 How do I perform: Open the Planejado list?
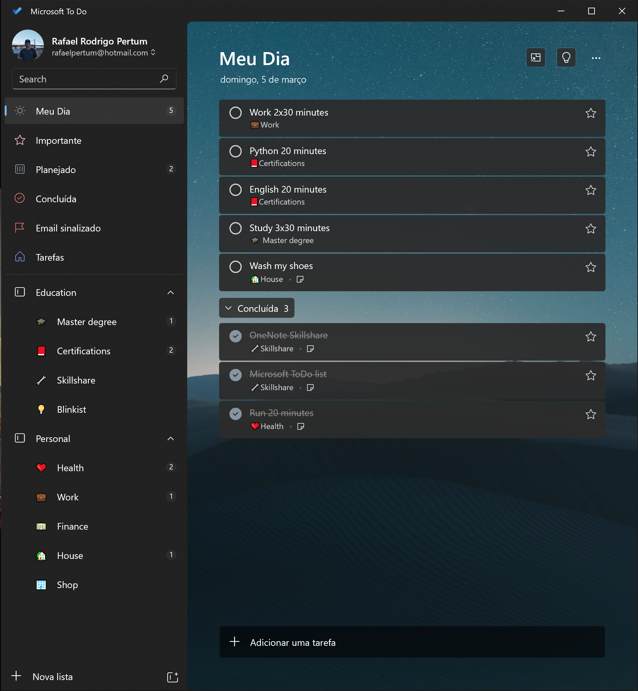(94, 170)
